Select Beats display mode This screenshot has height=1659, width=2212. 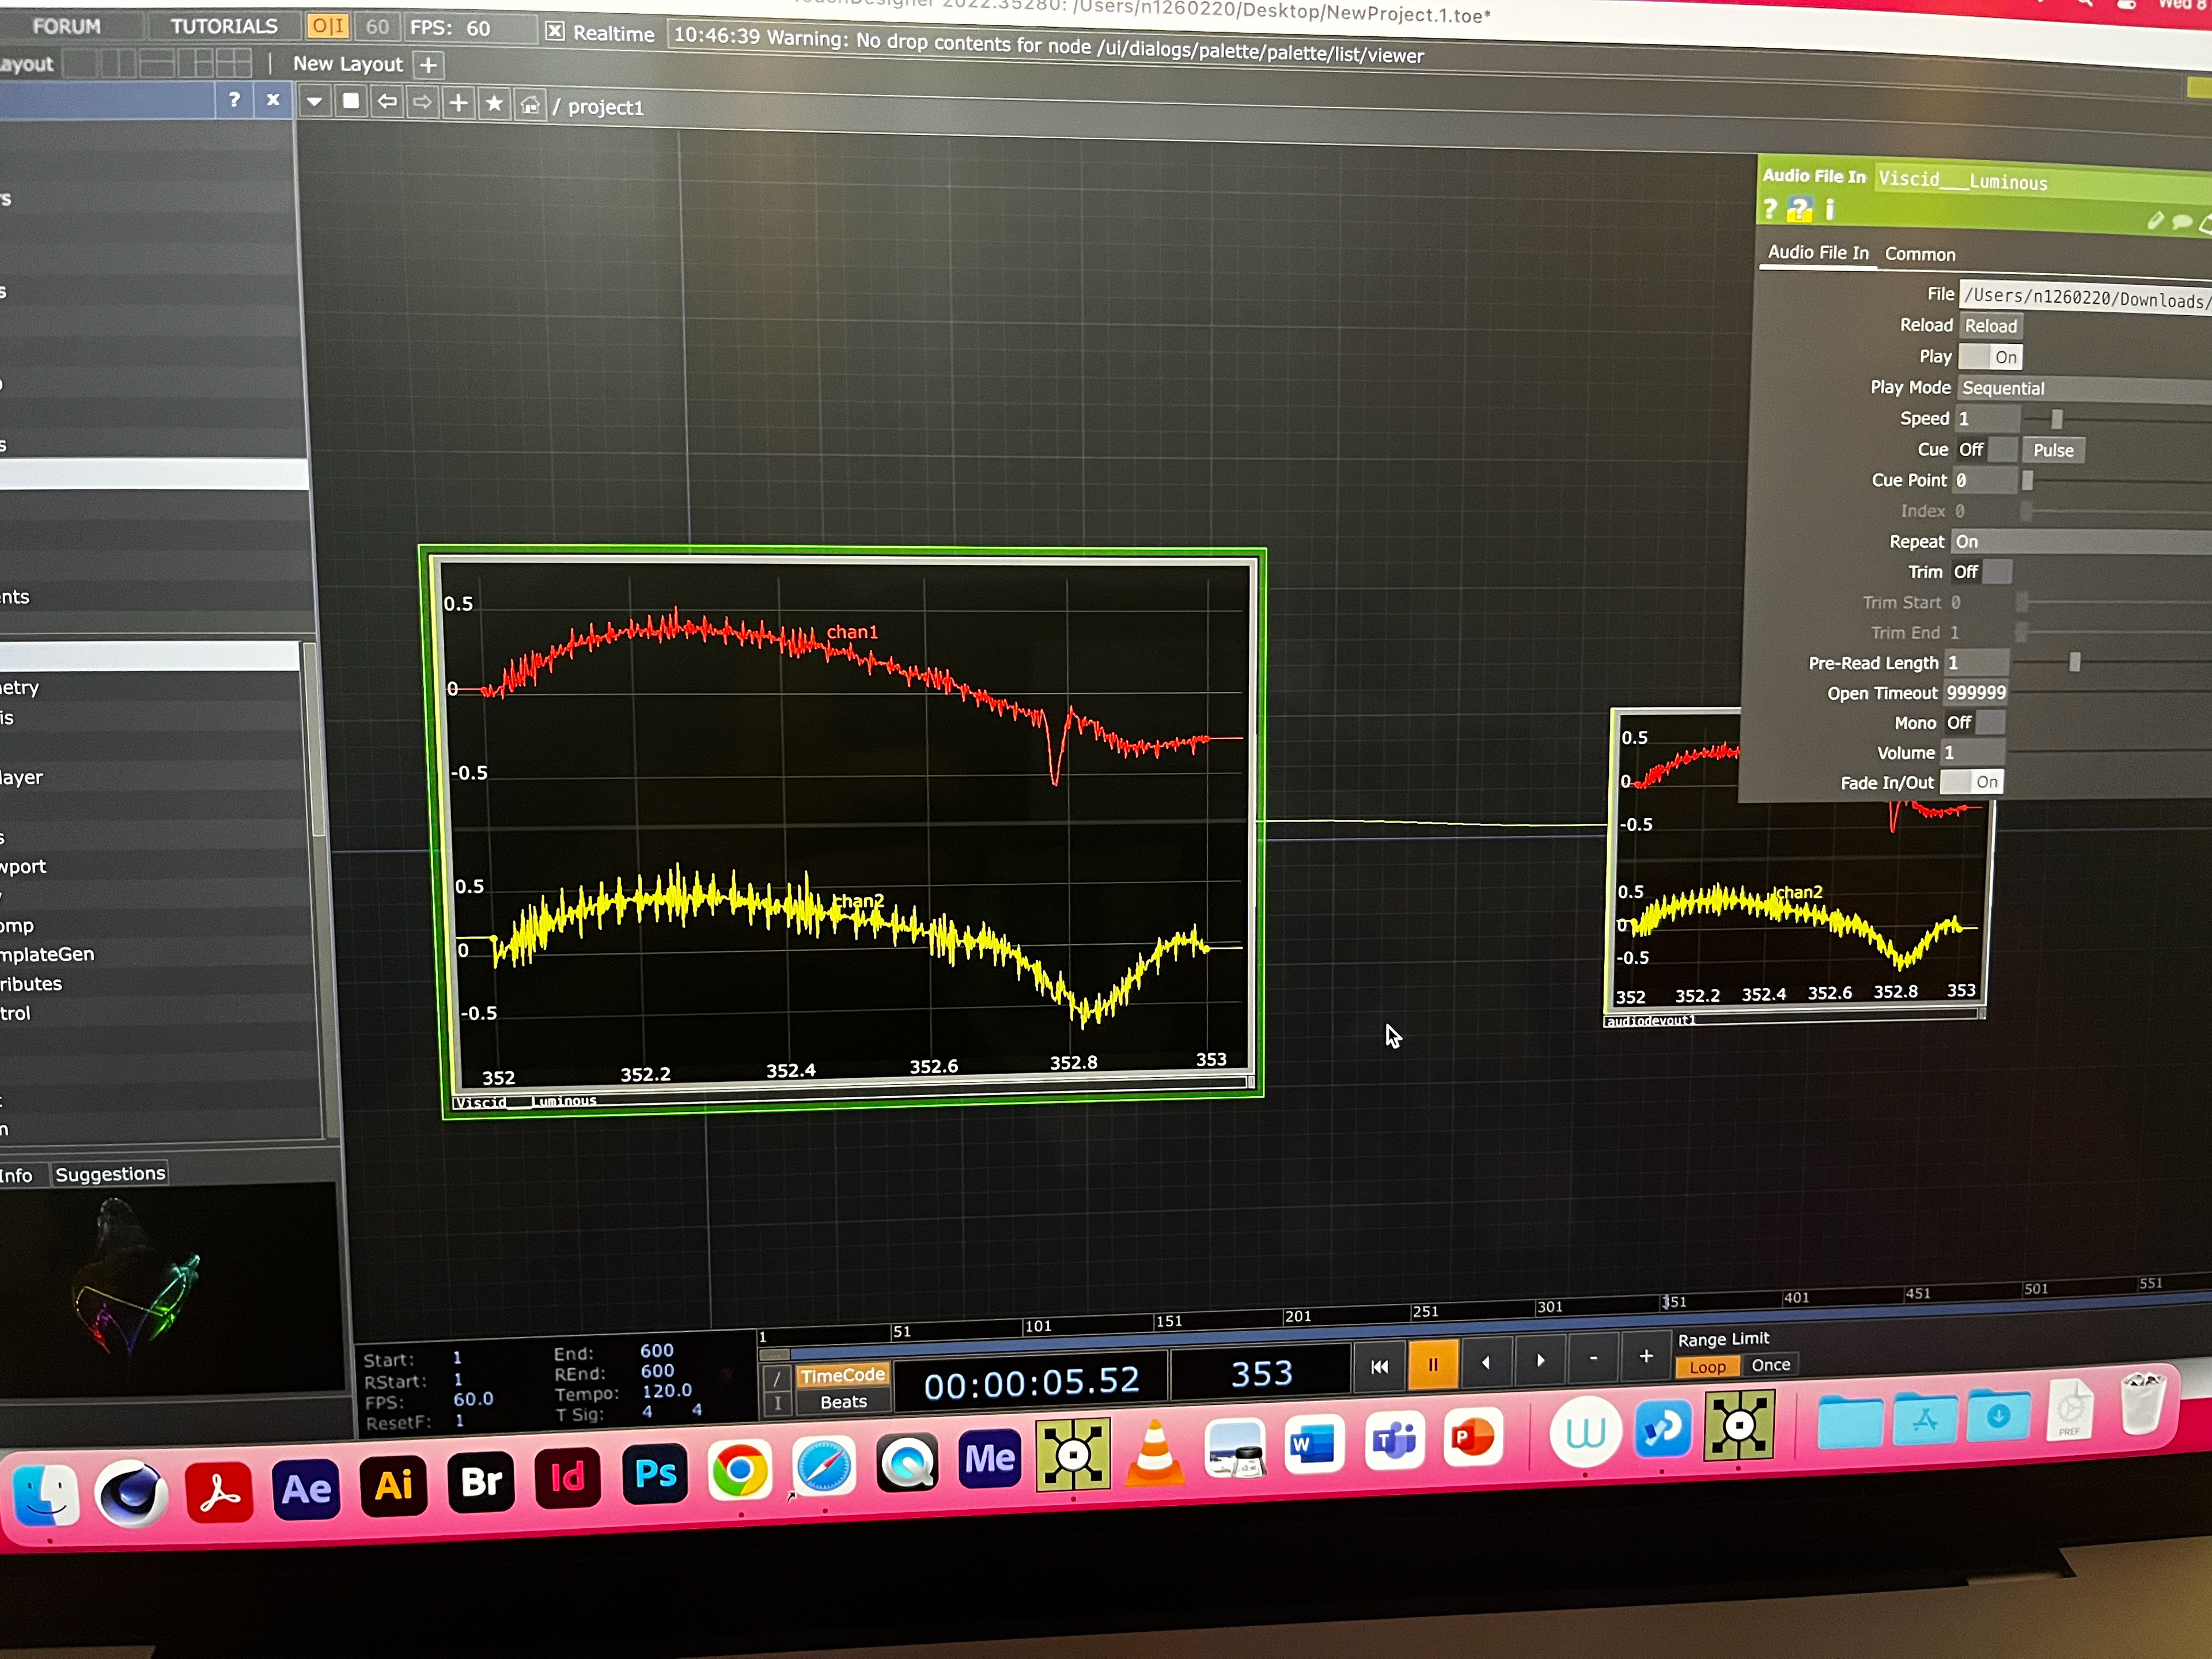tap(843, 1402)
